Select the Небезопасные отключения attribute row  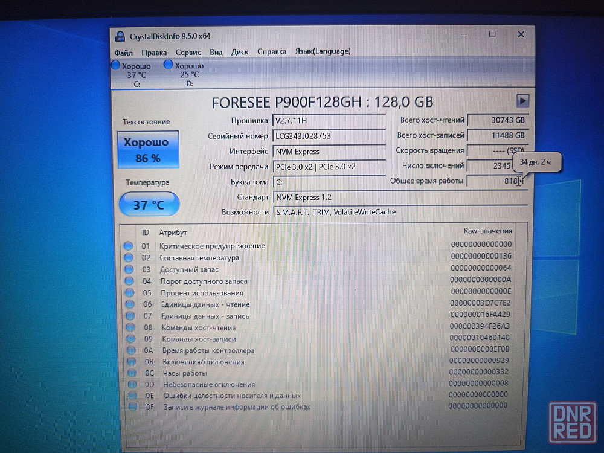pos(318,384)
